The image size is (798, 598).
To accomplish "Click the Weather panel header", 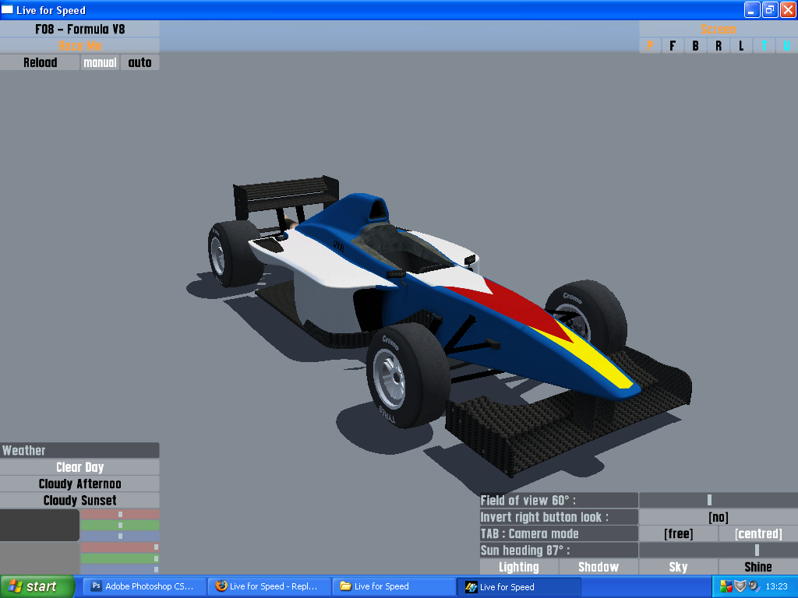I will click(x=80, y=450).
